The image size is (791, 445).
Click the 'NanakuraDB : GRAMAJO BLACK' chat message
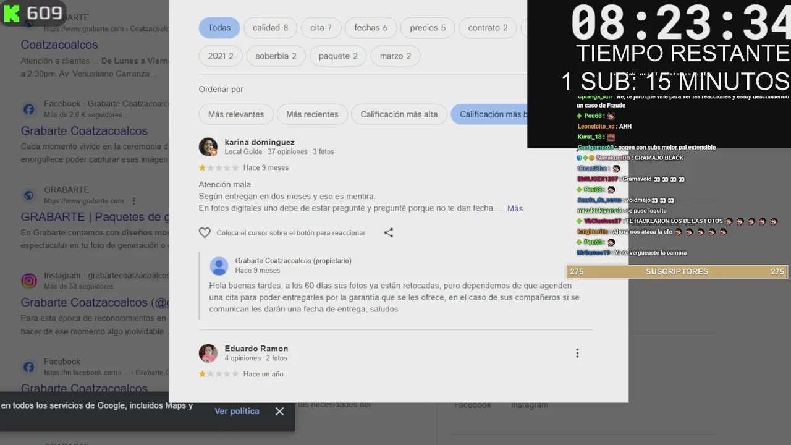tap(630, 158)
